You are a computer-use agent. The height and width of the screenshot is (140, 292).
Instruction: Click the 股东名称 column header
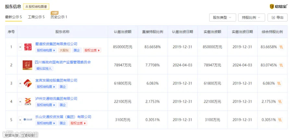tap(62, 32)
